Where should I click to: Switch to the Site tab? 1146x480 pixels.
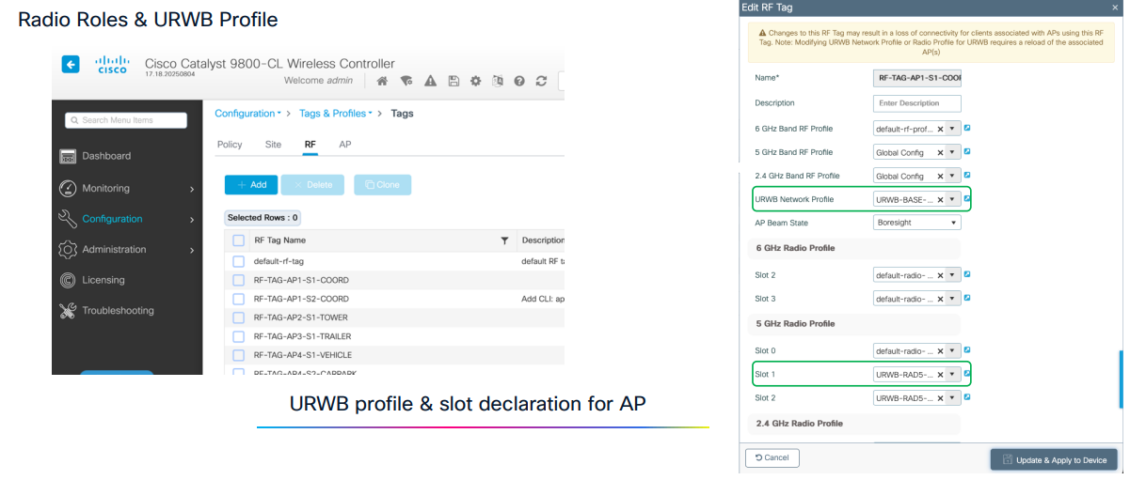click(273, 145)
